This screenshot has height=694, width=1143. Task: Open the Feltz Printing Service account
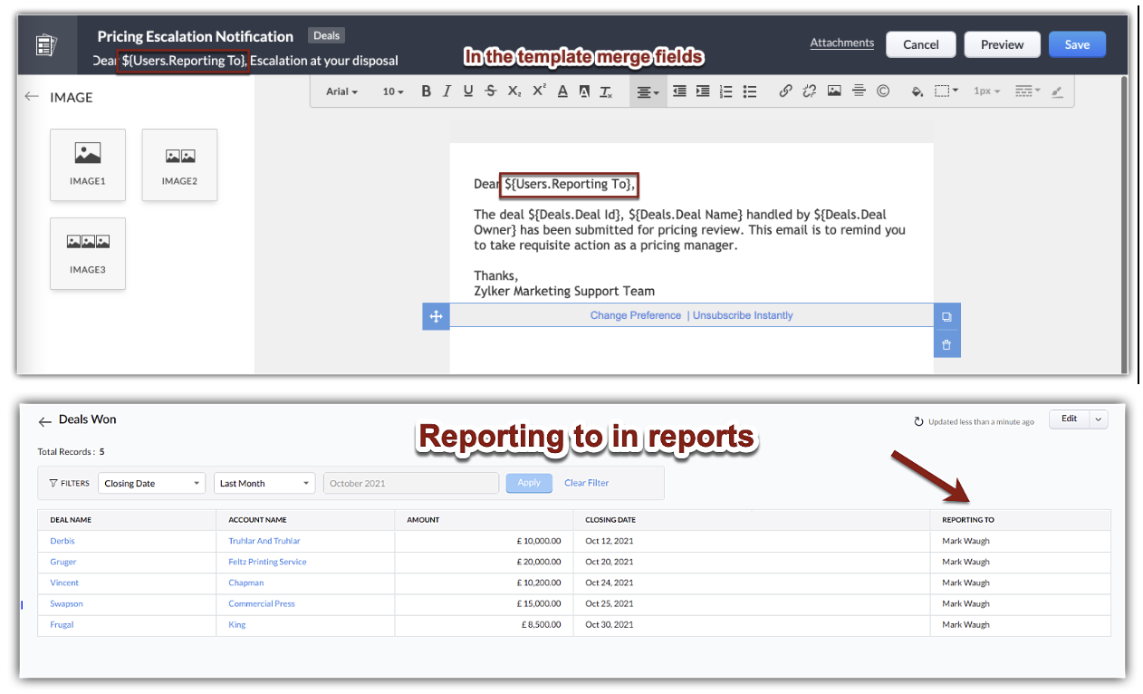point(267,562)
